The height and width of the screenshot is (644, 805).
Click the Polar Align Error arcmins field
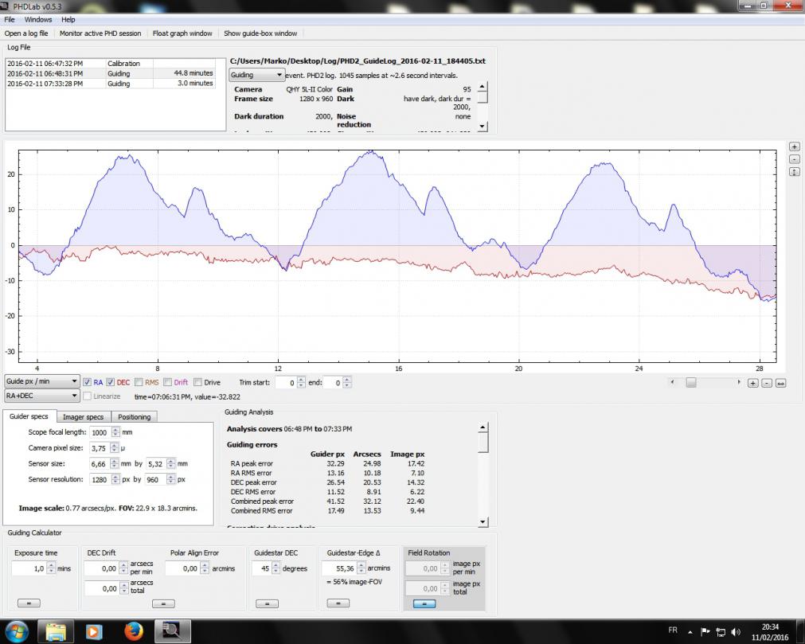pos(183,568)
